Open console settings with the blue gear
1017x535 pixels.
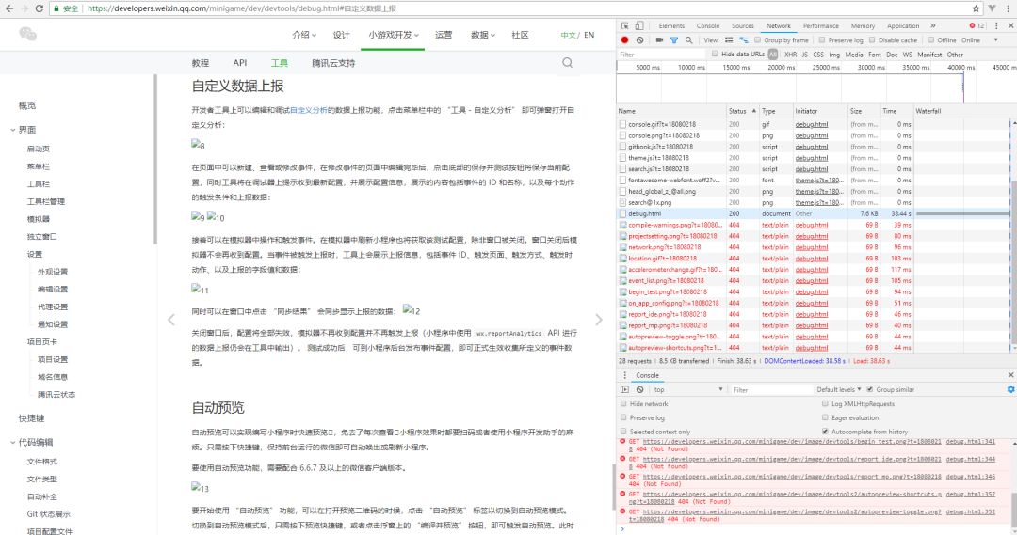coord(1010,389)
